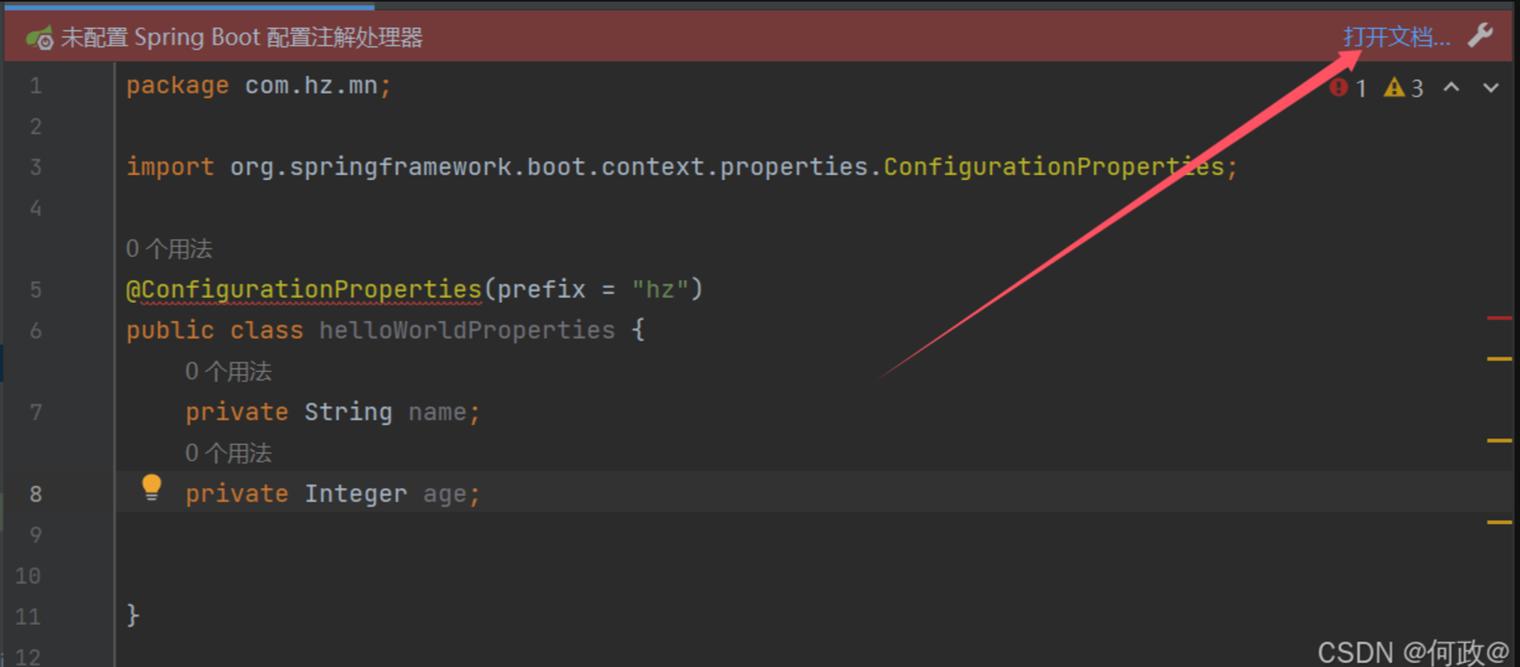Click the red error stripe marker
The image size is (1520, 667).
point(1499,318)
